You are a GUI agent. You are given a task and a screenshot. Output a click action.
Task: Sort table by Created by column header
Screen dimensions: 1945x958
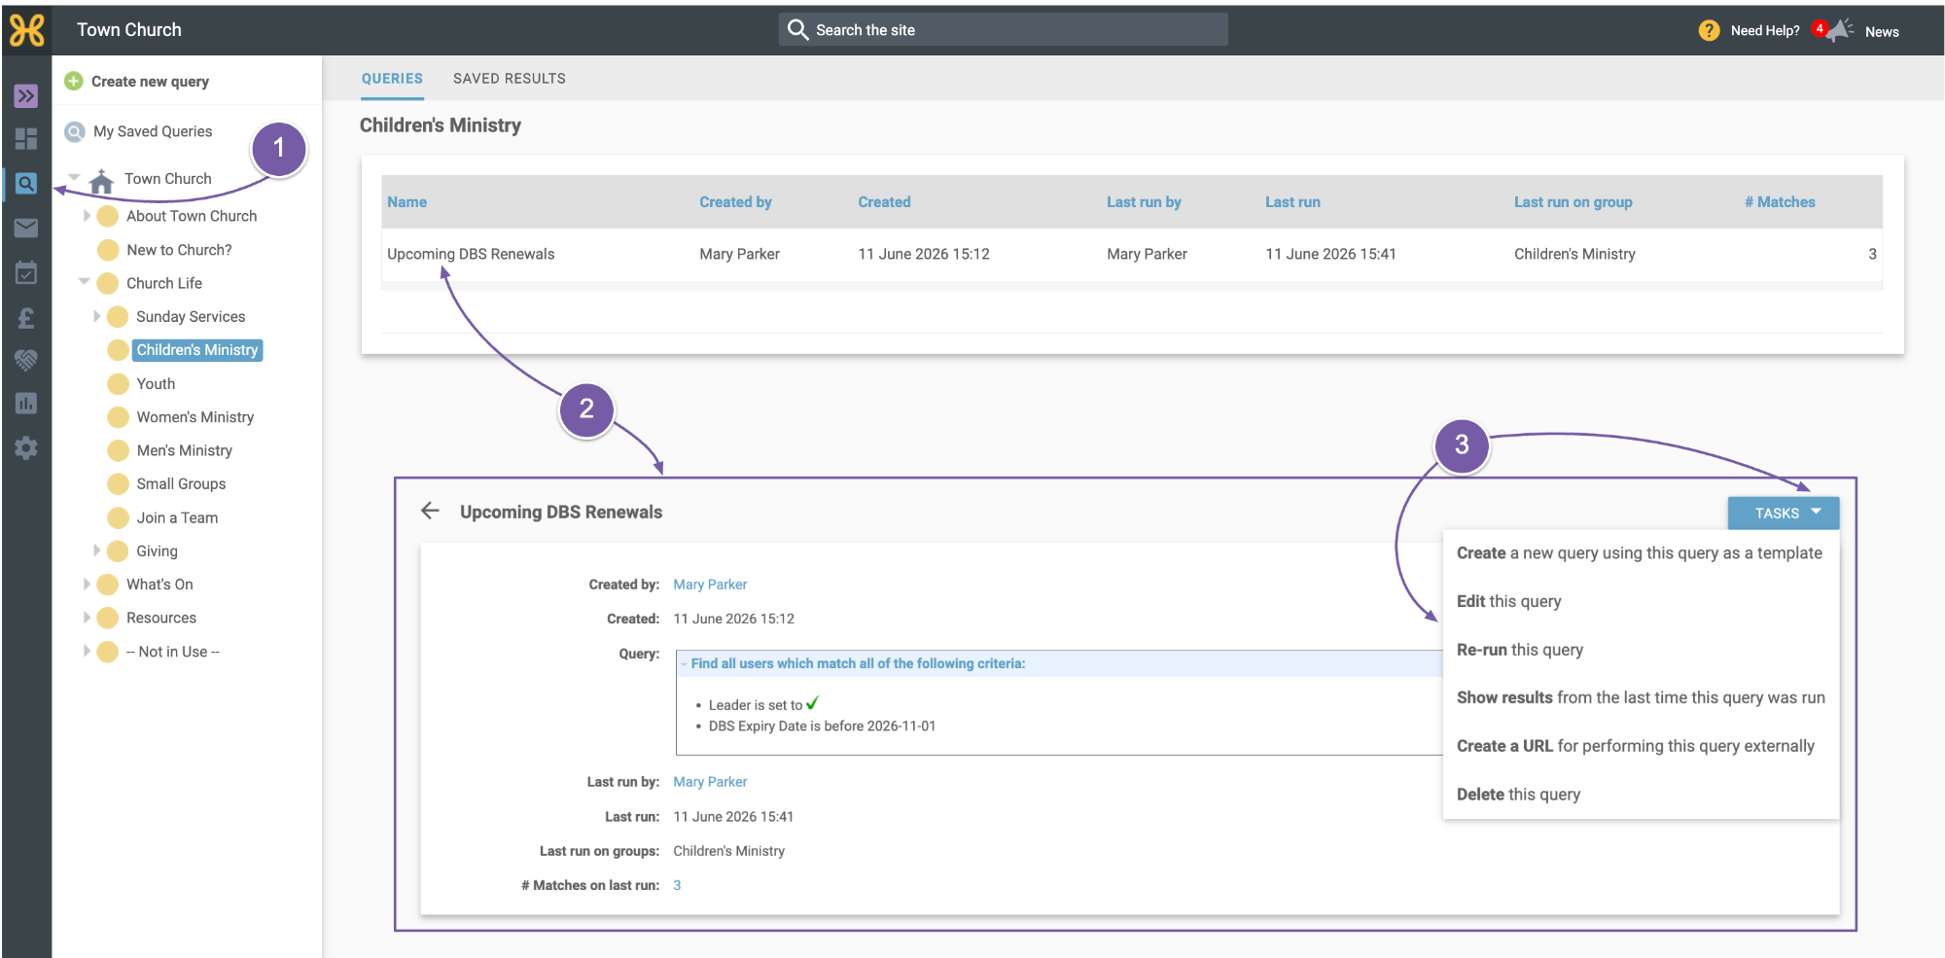pos(735,202)
